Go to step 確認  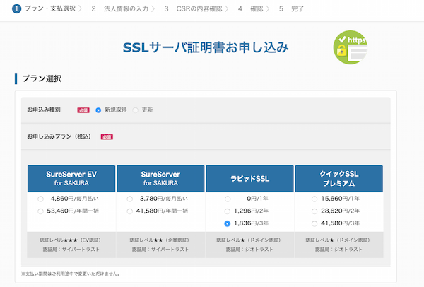(x=257, y=9)
